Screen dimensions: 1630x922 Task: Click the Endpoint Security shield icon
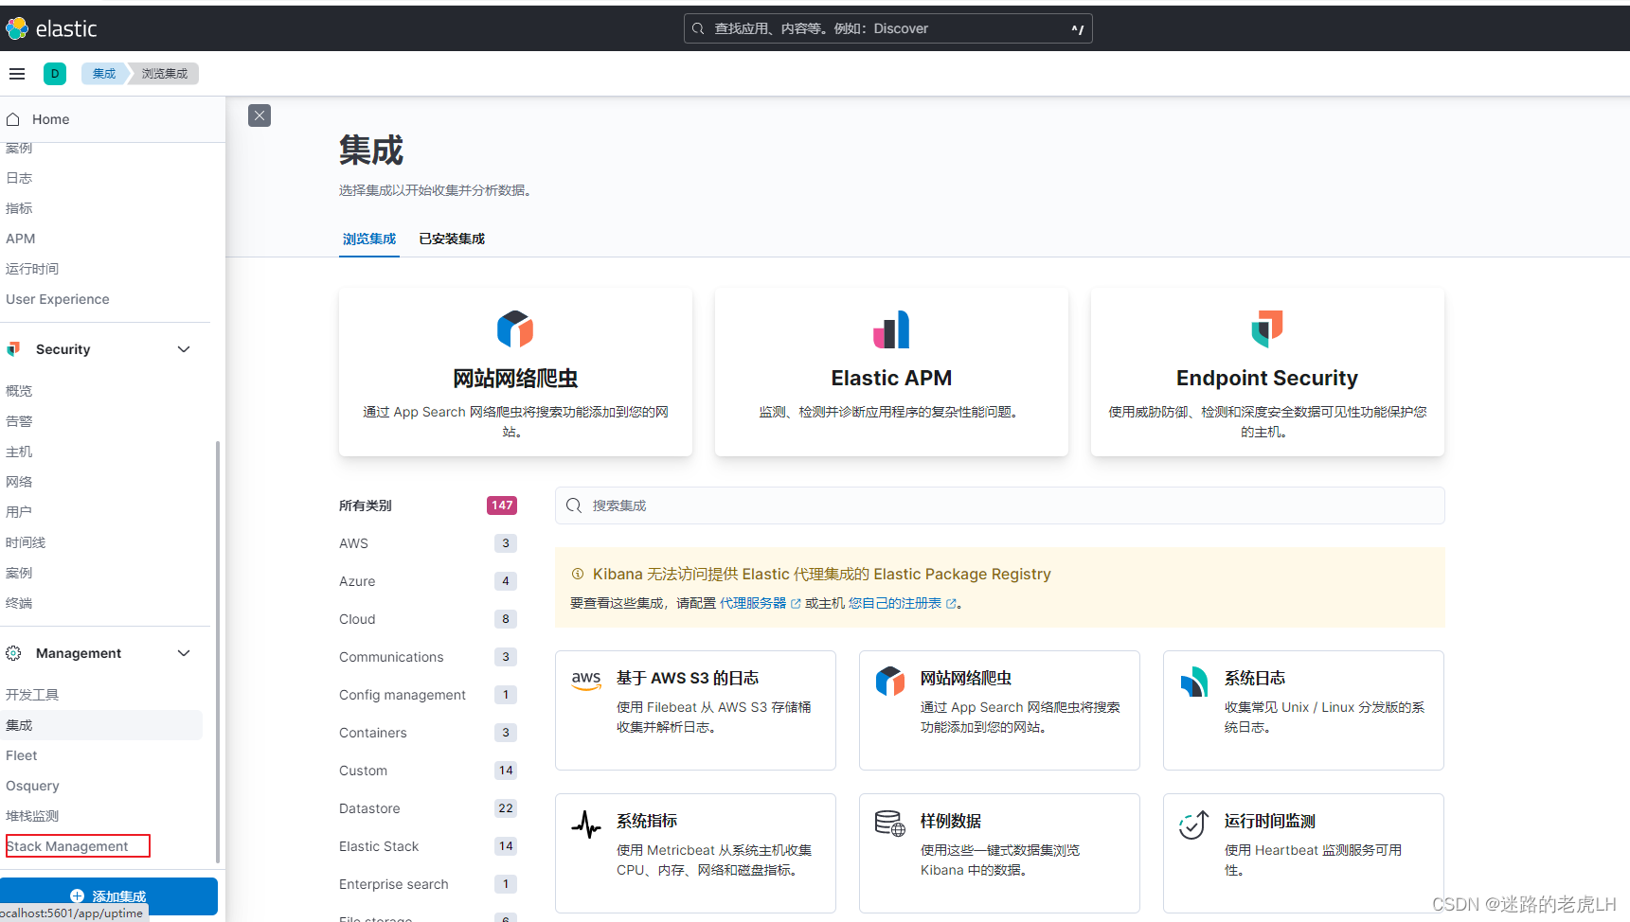tap(1266, 329)
